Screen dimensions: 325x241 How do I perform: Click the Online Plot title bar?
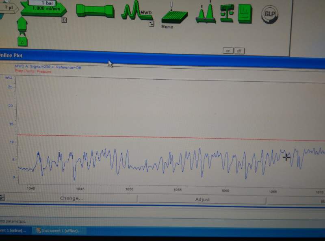[x=162, y=59]
